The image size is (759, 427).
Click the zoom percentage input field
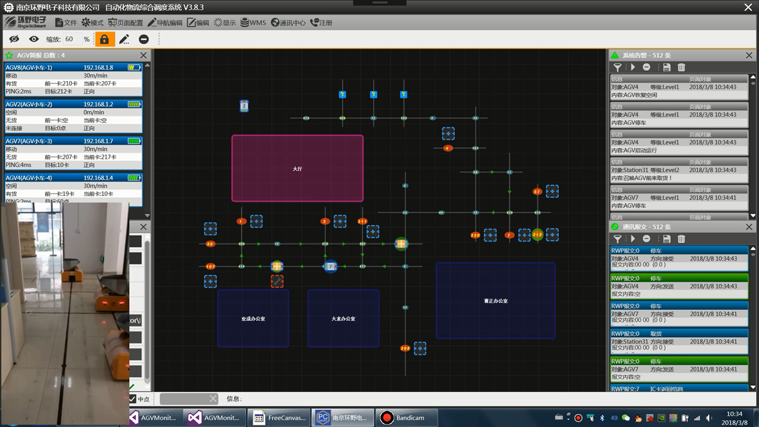click(70, 39)
